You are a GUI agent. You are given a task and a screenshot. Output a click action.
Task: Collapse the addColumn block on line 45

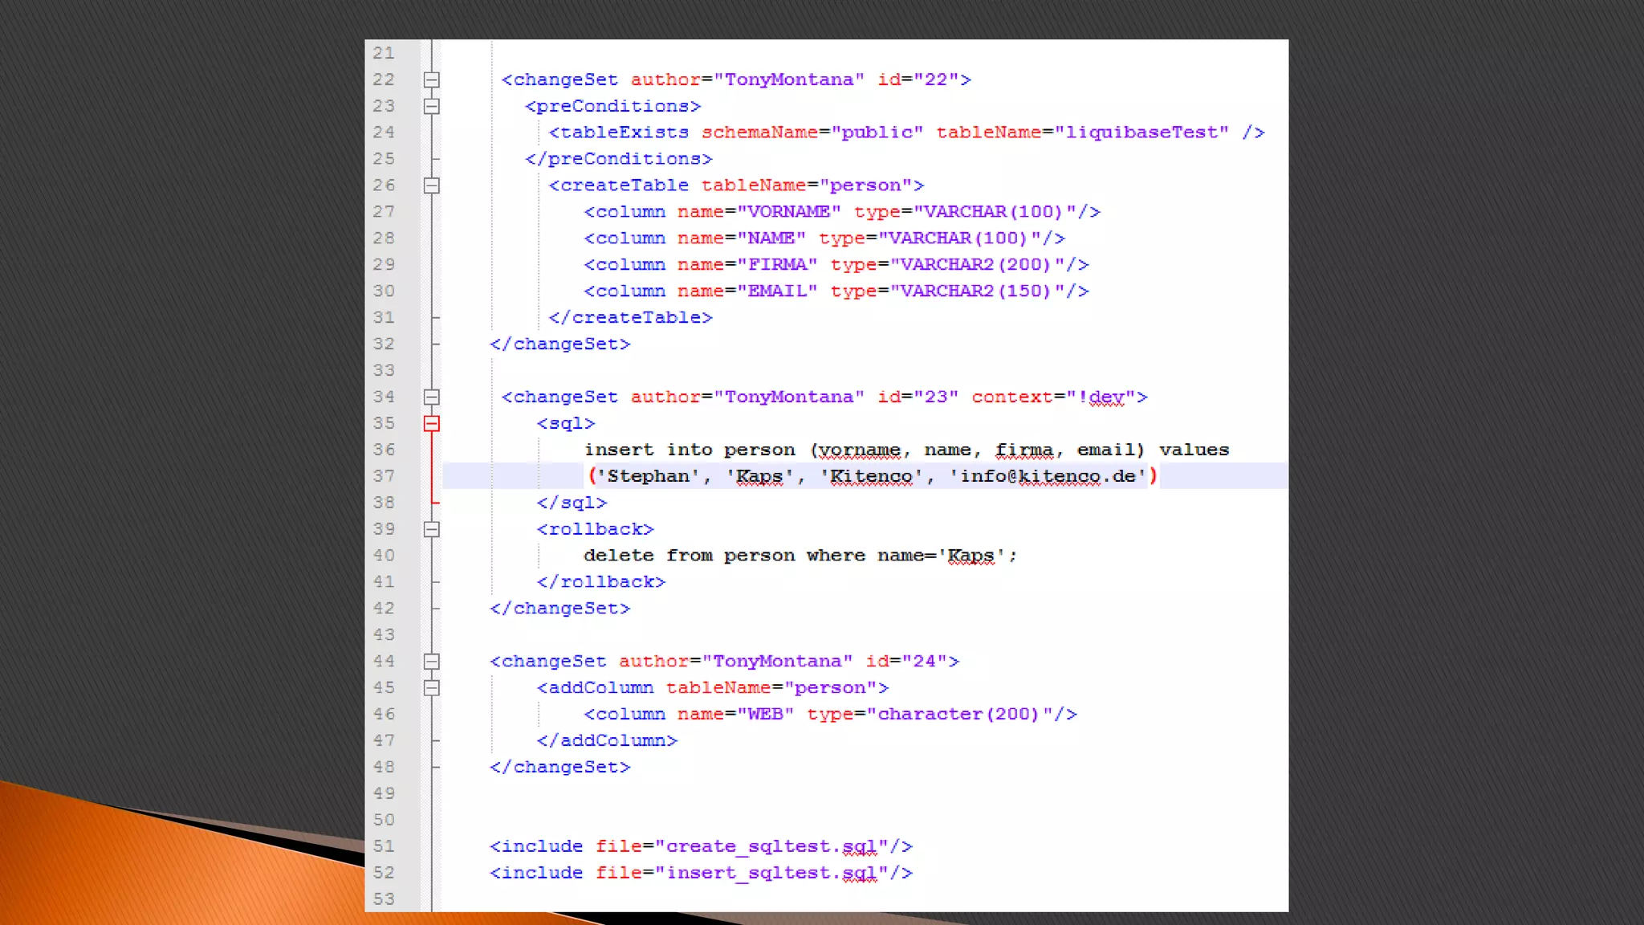pyautogui.click(x=431, y=687)
